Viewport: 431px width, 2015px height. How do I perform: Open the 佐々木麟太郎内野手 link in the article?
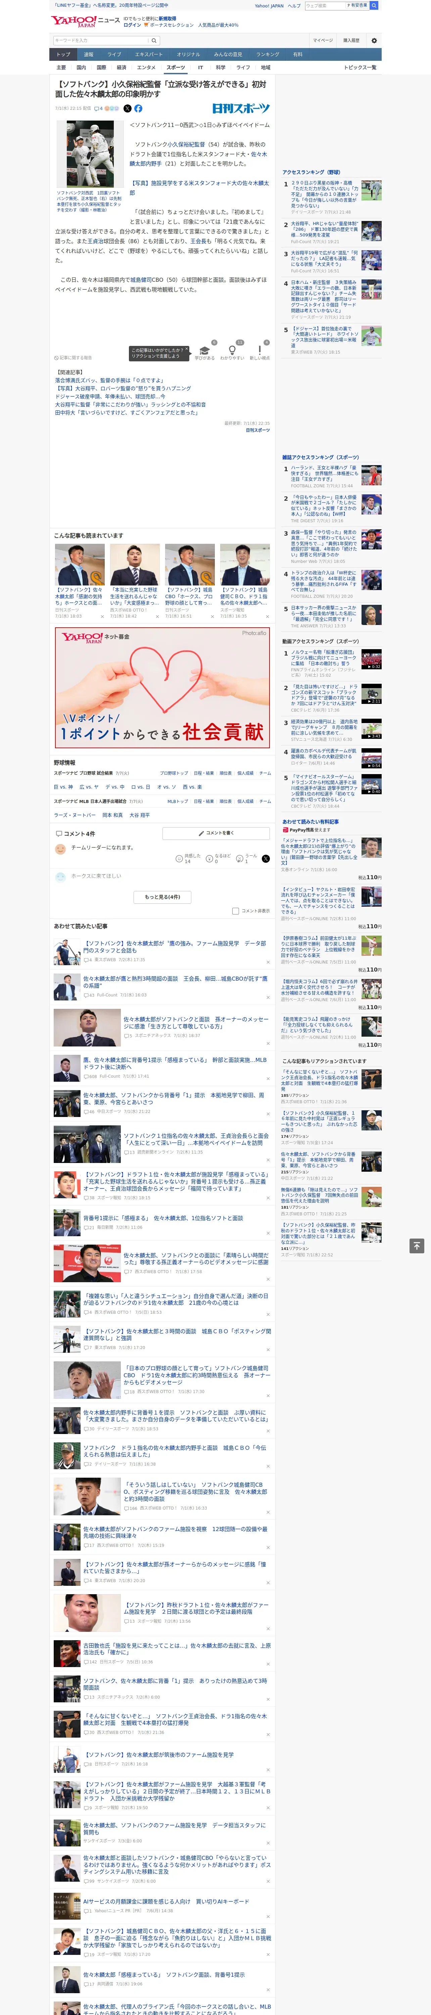[198, 159]
